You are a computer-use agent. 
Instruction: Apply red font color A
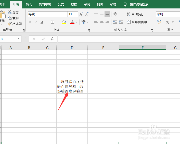point(72,22)
